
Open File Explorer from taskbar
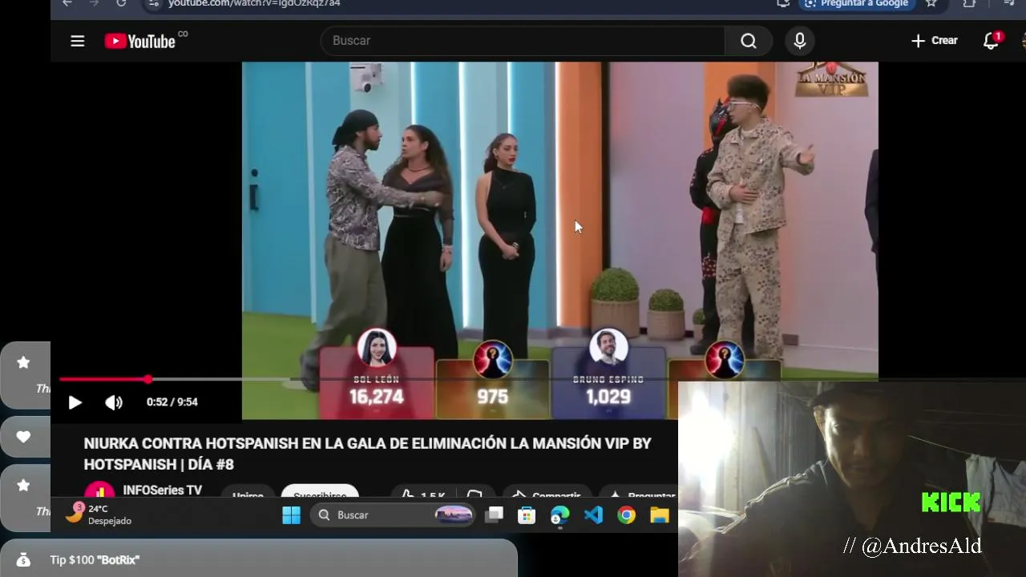(x=660, y=515)
